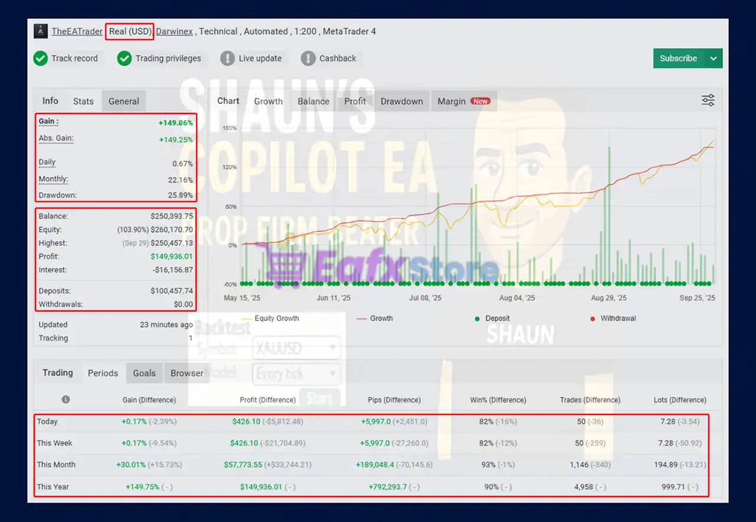Click the Drawdown label in Info panel
The width and height of the screenshot is (756, 522).
click(x=57, y=195)
